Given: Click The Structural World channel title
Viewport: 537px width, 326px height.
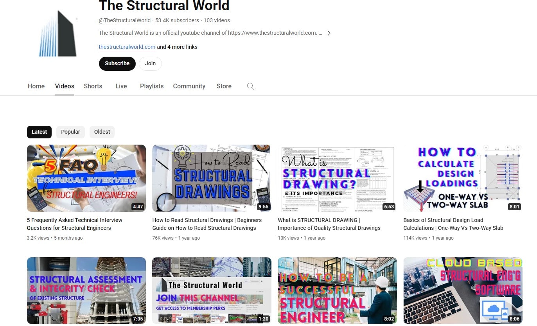Looking at the screenshot, I should 164,6.
